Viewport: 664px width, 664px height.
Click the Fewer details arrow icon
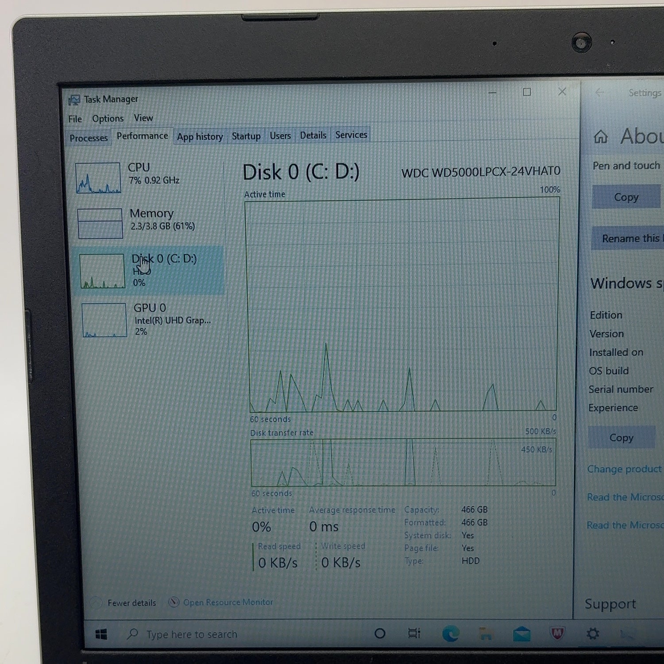pyautogui.click(x=96, y=603)
